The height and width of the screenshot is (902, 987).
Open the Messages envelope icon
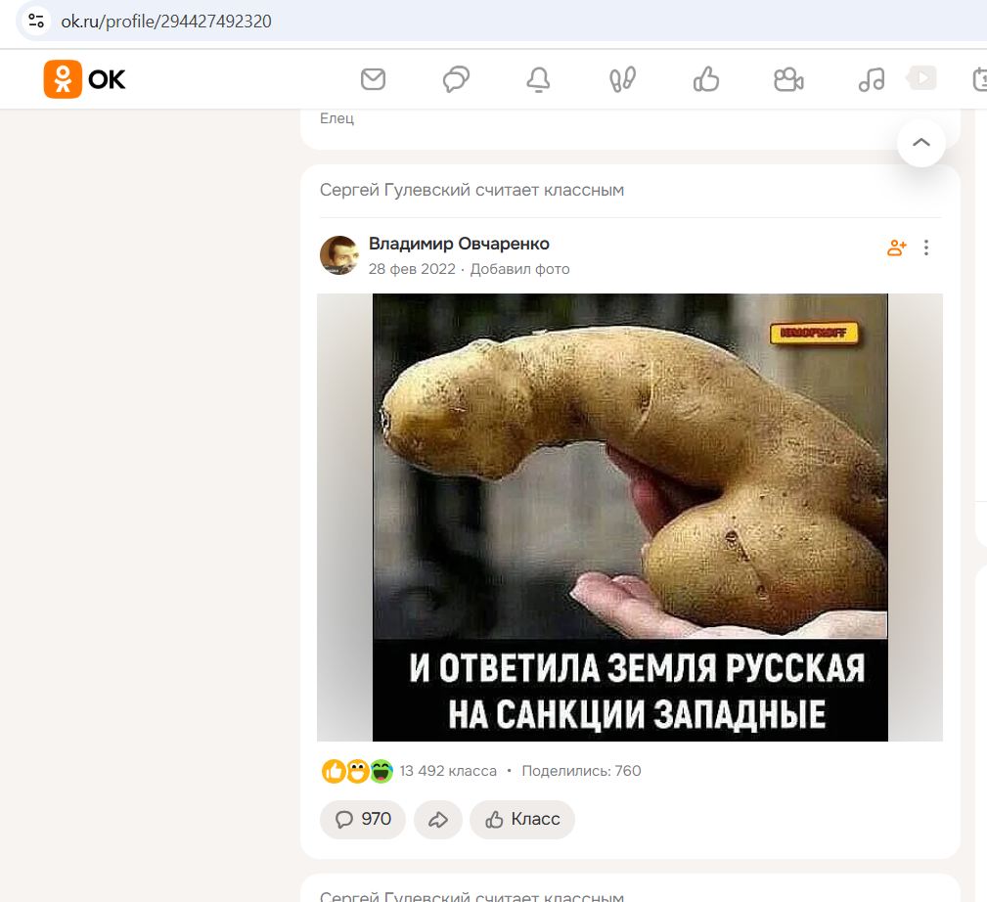point(373,79)
